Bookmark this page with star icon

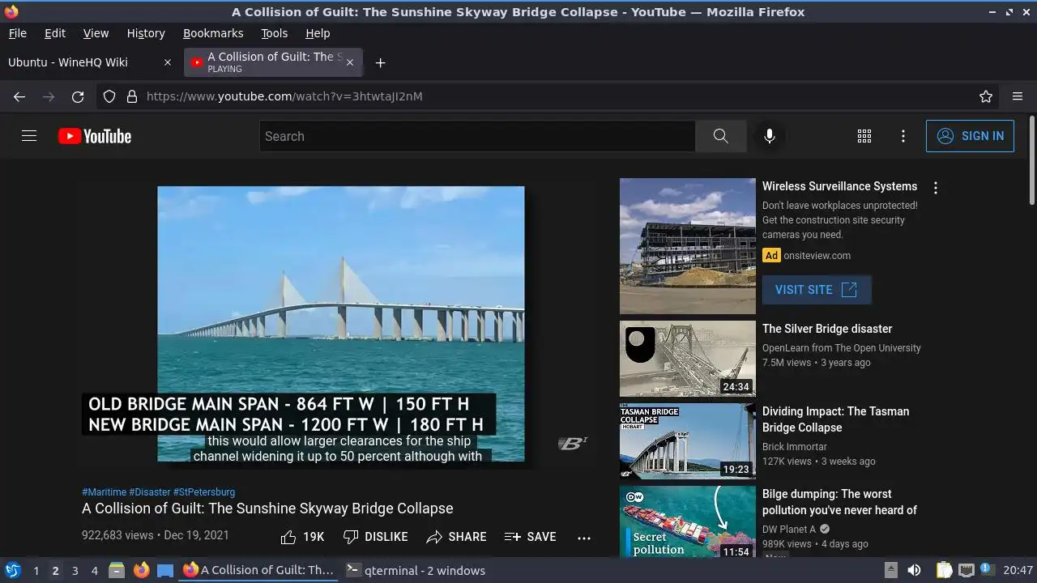click(x=986, y=96)
